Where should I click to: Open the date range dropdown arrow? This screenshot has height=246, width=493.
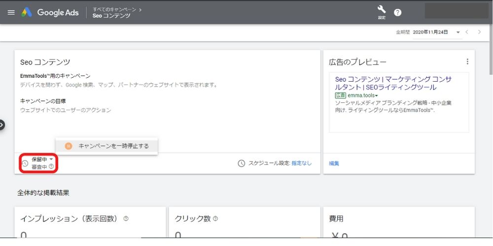coord(458,32)
